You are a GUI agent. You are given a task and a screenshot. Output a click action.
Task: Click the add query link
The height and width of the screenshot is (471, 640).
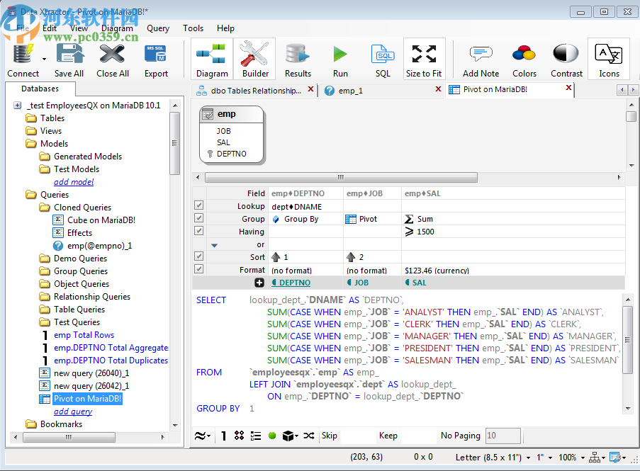click(73, 411)
